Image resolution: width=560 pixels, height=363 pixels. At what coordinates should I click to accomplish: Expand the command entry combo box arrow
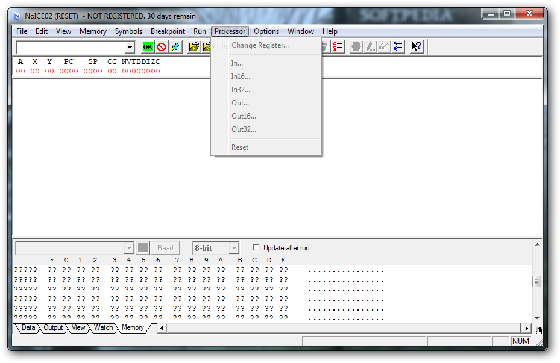[x=130, y=47]
